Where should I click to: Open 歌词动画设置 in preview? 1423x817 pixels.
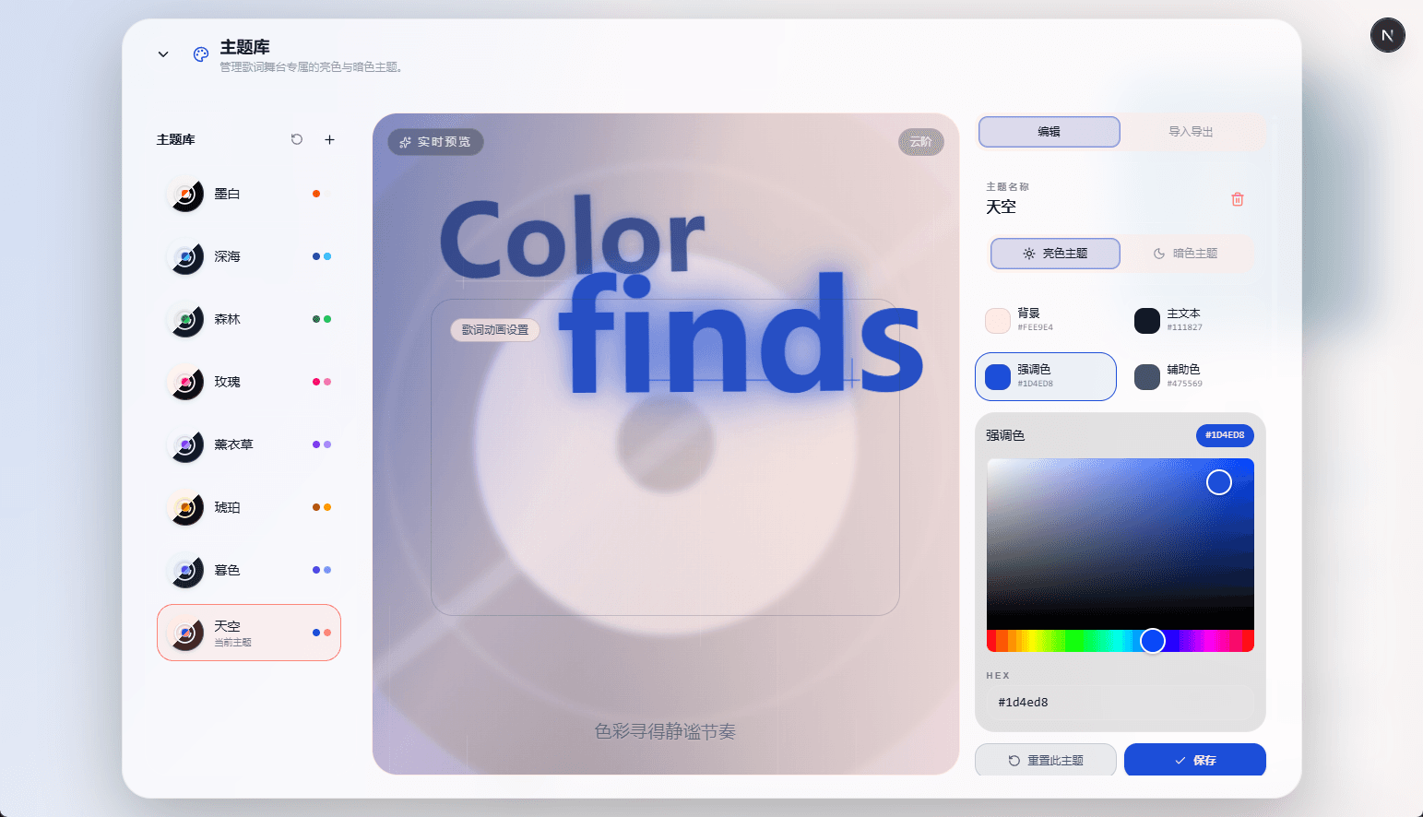(495, 329)
